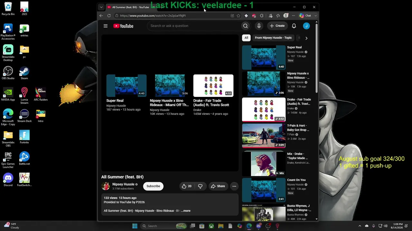Subscribe to Nipsey Hussle channel

tap(153, 186)
